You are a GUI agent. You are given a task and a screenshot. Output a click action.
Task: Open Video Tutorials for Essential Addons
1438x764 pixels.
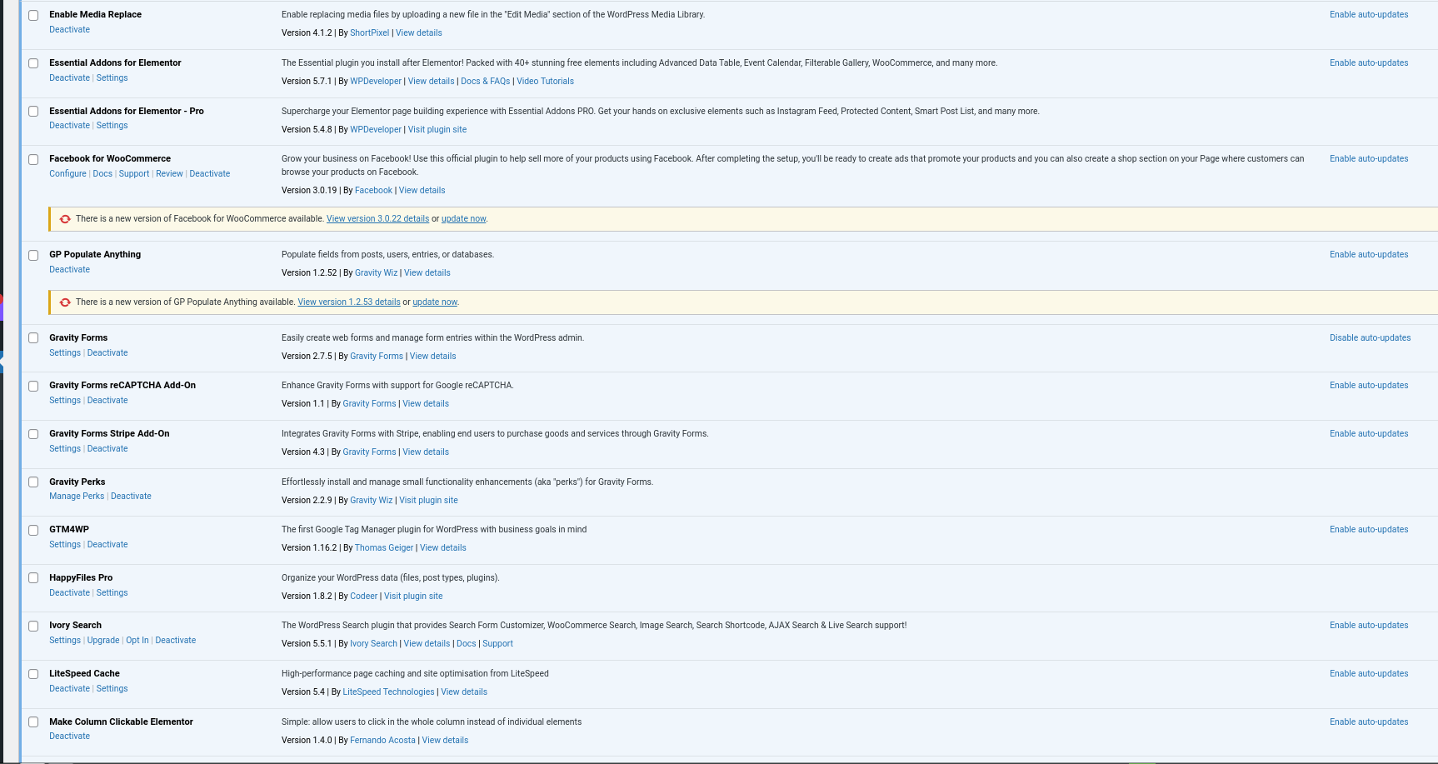(x=545, y=82)
